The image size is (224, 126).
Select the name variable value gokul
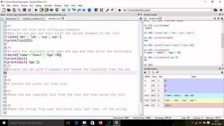tap(194, 105)
